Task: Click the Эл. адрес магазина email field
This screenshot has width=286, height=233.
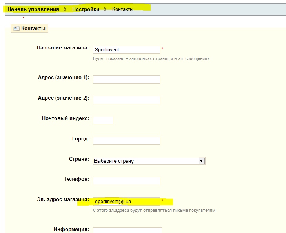Action: coord(127,201)
